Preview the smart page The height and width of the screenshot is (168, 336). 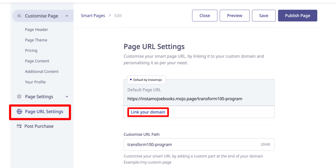click(x=234, y=15)
